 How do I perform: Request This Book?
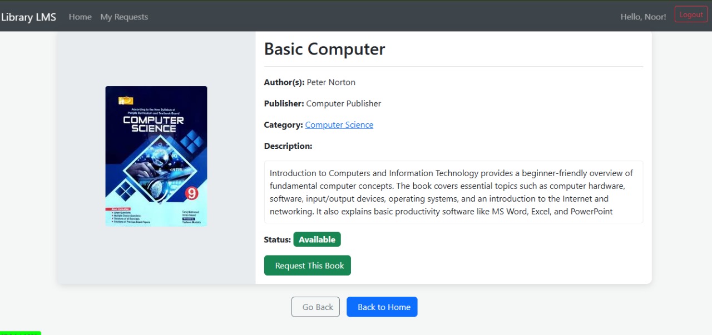(x=308, y=266)
